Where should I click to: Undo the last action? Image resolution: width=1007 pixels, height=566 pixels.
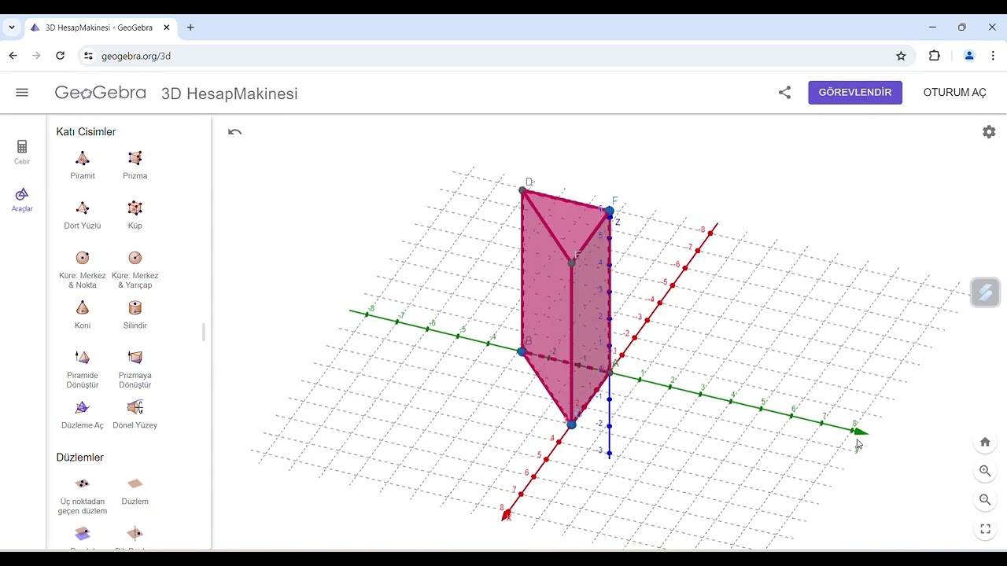[234, 132]
